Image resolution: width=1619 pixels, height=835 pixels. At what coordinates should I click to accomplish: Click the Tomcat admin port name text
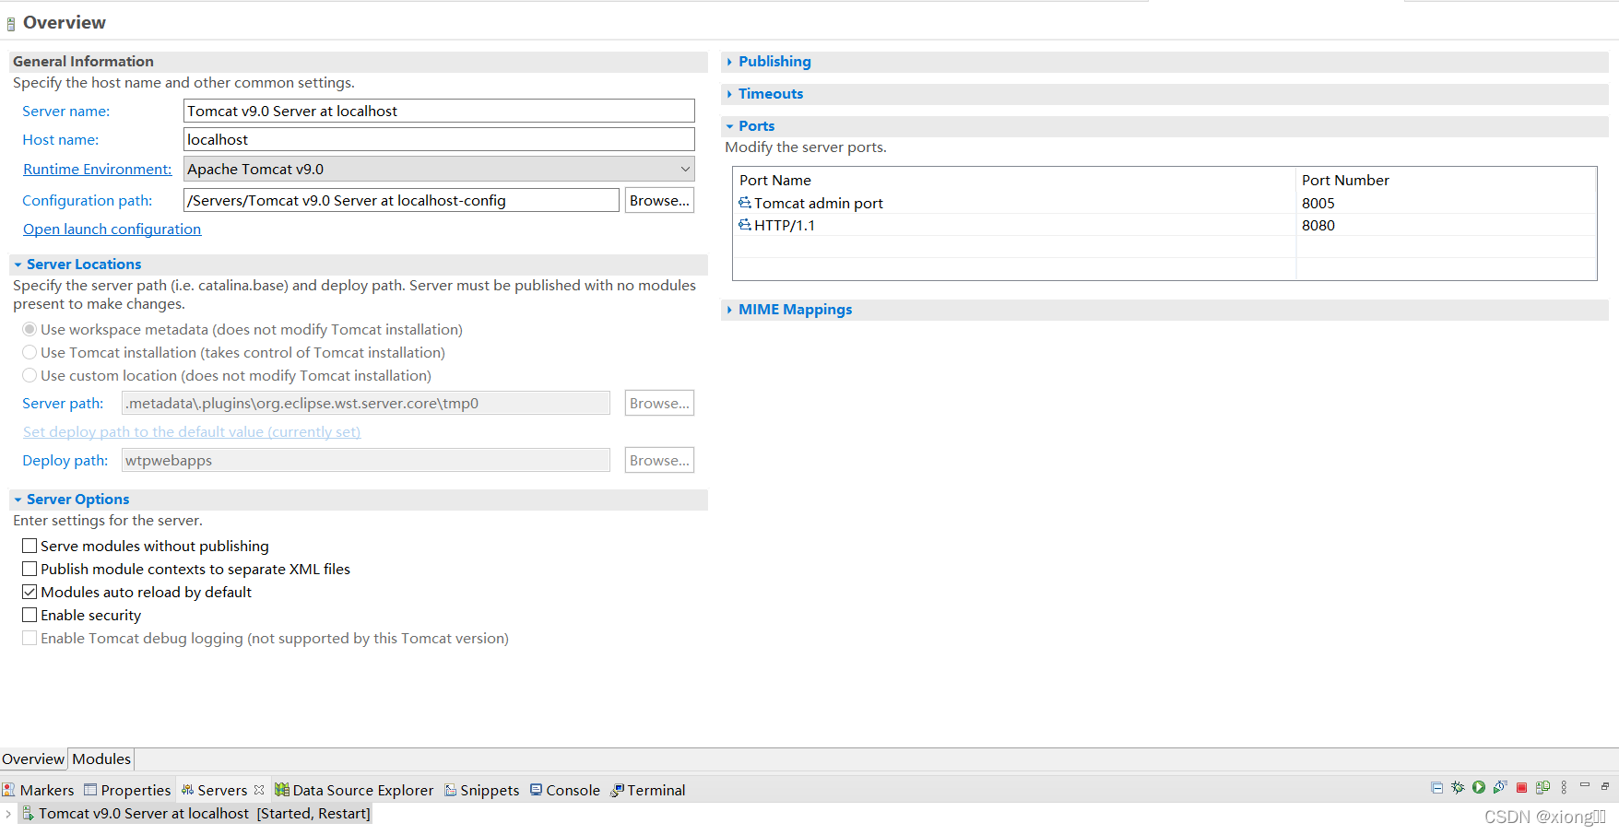pyautogui.click(x=819, y=203)
